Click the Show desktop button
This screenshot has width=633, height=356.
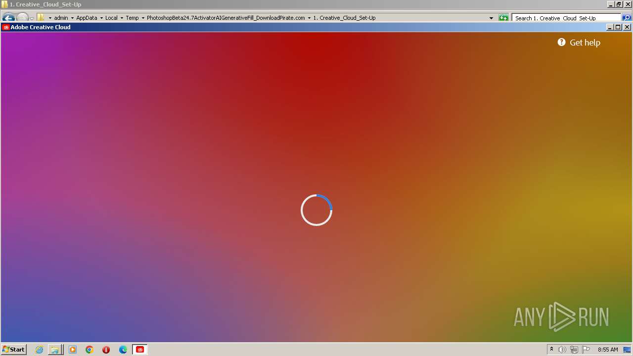pos(628,350)
